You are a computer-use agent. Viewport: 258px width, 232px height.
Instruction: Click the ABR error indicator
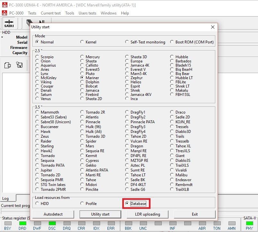click(202, 223)
